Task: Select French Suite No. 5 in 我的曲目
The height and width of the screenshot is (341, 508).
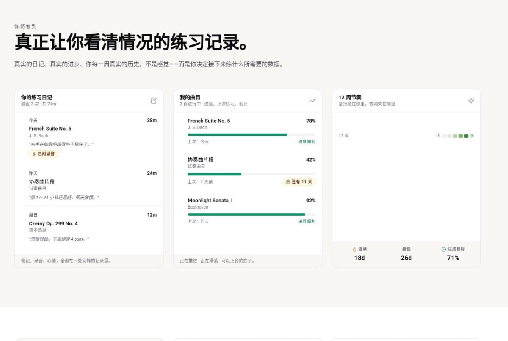Action: 209,121
